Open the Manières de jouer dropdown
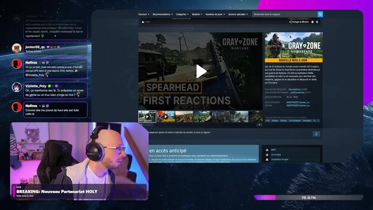Image resolution: width=373 pixels, height=210 pixels. [x=215, y=14]
